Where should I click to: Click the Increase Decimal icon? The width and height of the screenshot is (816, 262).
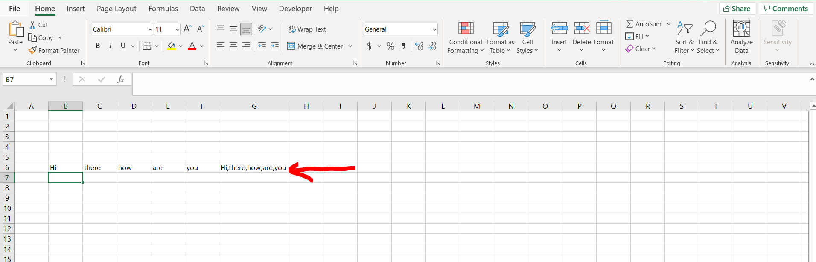[419, 46]
